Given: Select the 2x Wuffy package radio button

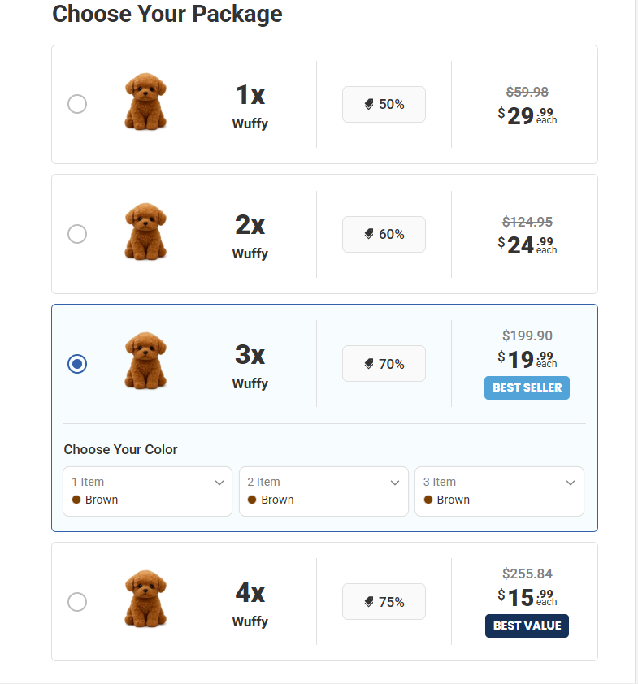Looking at the screenshot, I should point(77,234).
